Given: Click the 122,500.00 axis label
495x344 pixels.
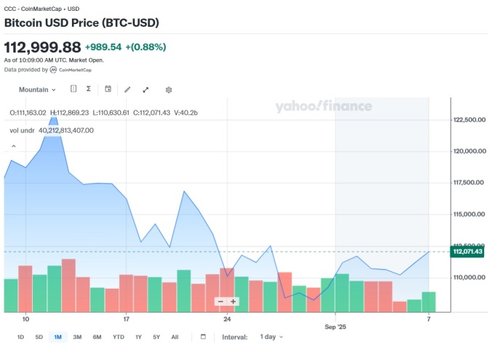Looking at the screenshot, I should (x=470, y=120).
